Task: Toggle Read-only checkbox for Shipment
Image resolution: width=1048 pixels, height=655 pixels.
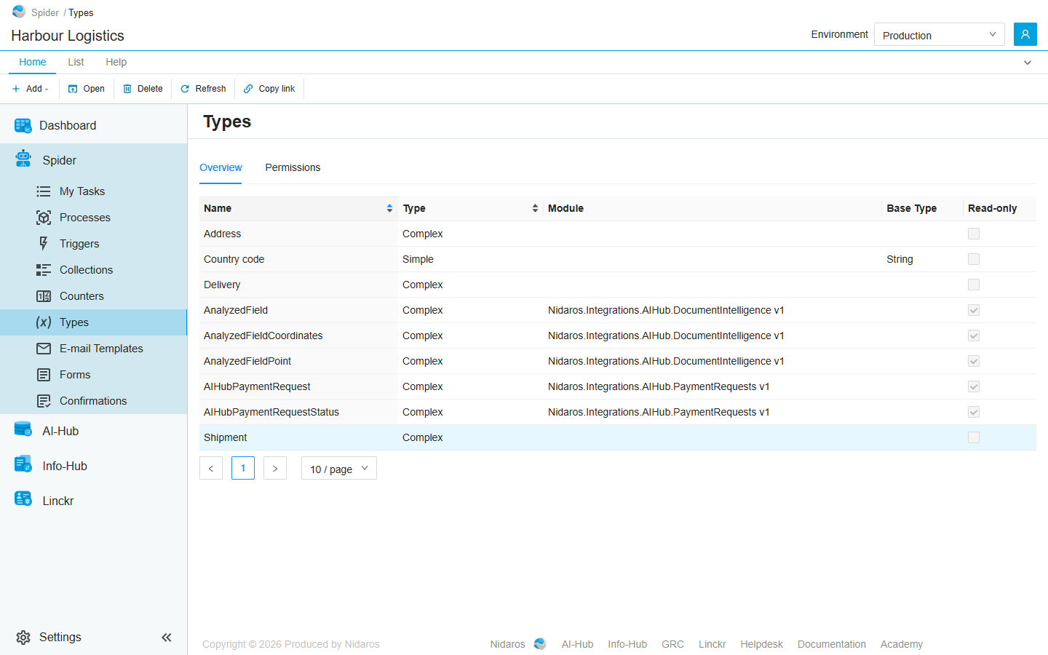Action: (974, 437)
